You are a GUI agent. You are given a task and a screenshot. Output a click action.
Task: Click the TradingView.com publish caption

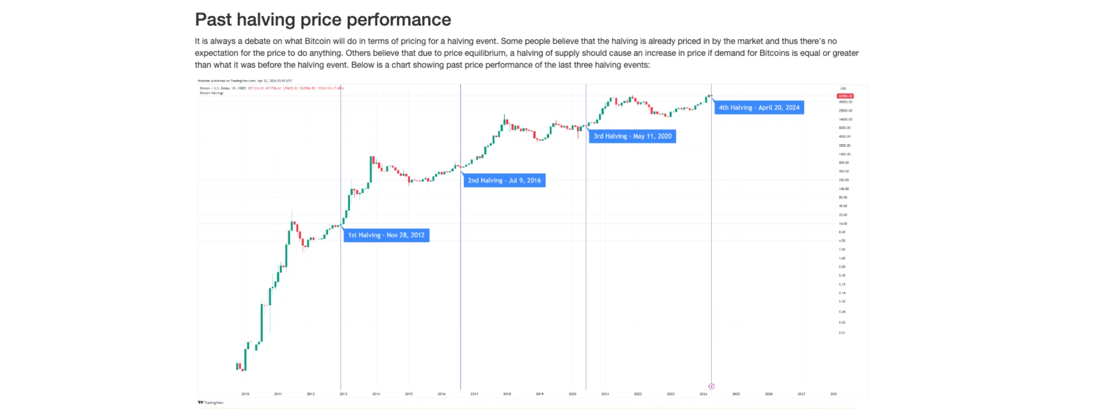click(x=245, y=81)
